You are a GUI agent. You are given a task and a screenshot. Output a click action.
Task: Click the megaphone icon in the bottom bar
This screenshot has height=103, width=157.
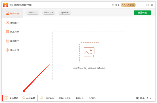tap(41, 98)
